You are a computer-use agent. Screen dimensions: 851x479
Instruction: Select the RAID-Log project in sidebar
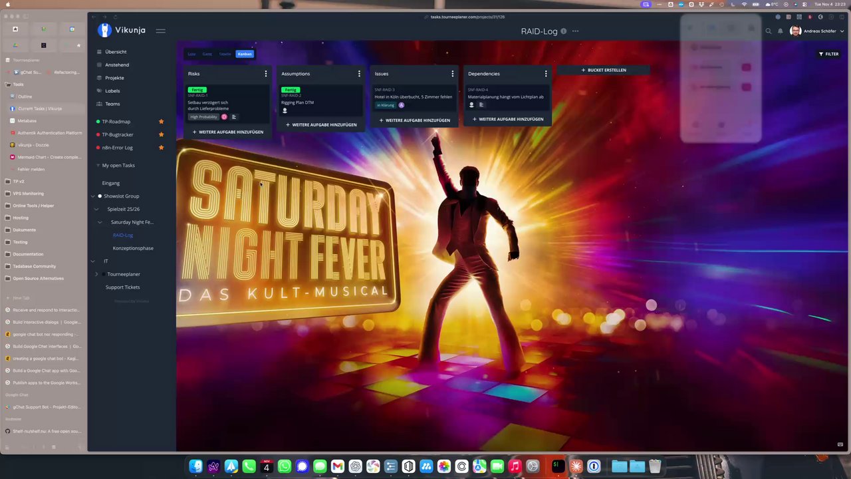pos(123,235)
